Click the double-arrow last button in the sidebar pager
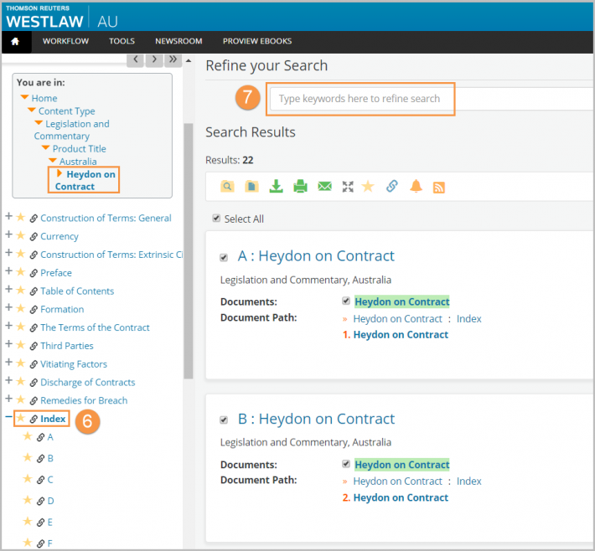Viewport: 595px width, 551px height. 173,59
